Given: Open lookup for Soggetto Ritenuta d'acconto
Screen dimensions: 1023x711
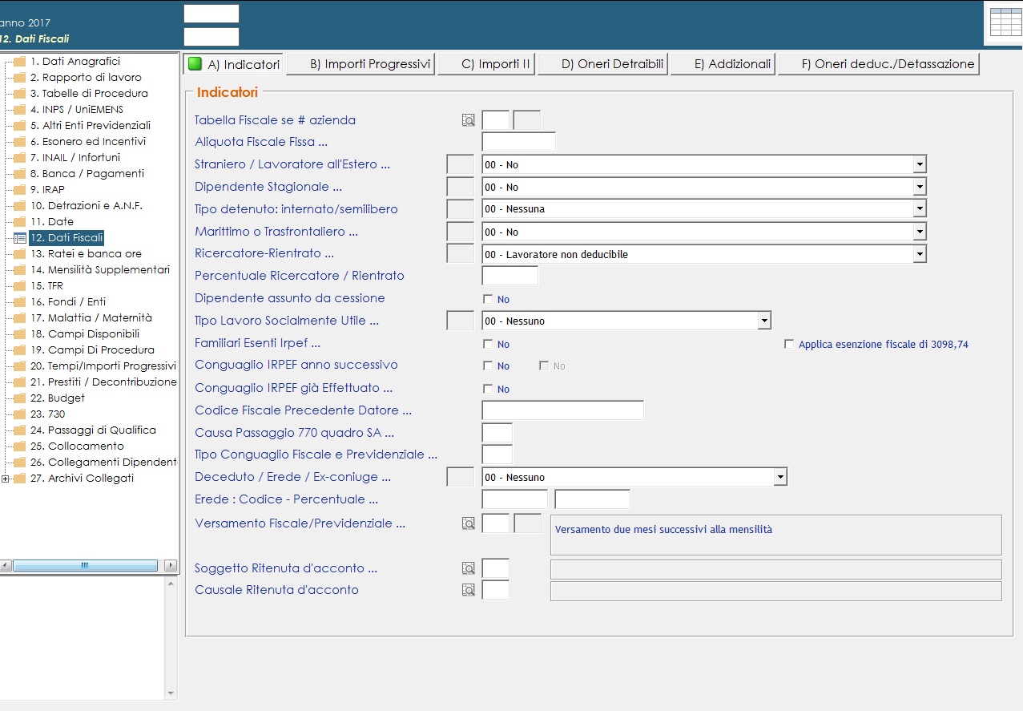Looking at the screenshot, I should 469,568.
